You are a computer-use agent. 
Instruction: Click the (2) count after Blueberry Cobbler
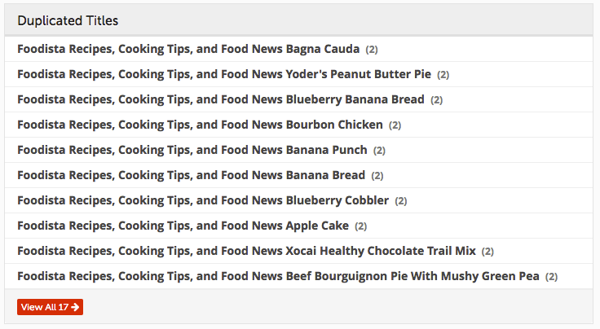click(x=401, y=201)
